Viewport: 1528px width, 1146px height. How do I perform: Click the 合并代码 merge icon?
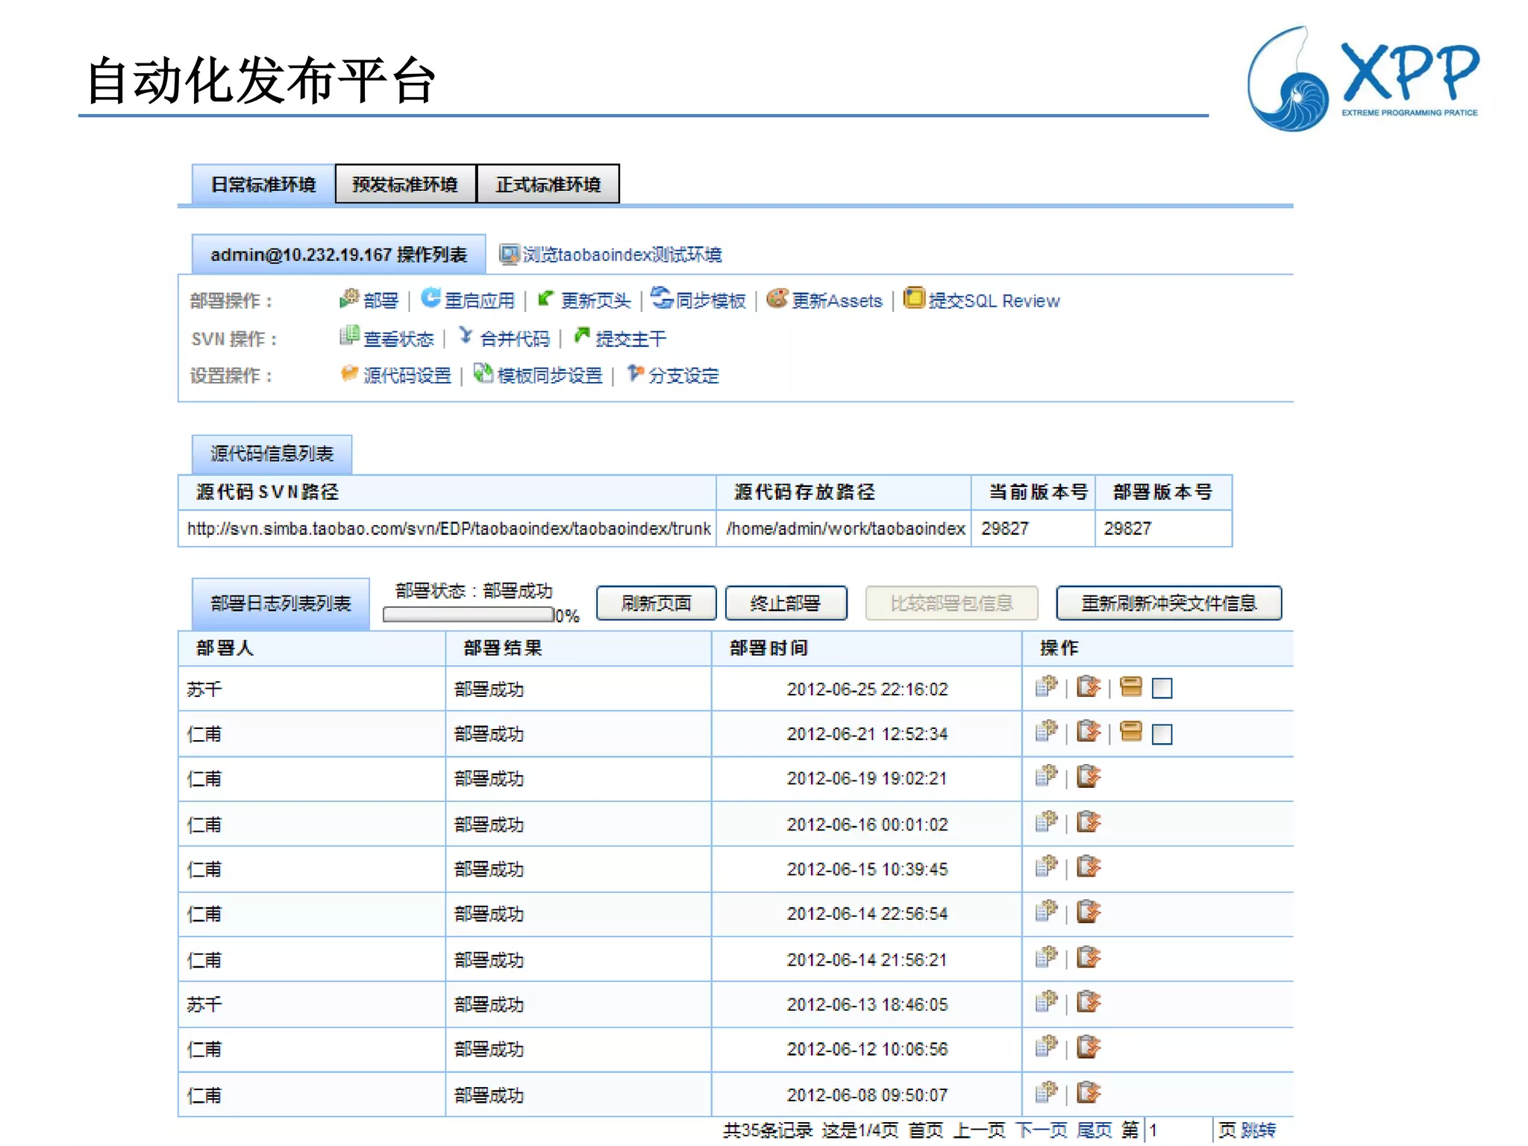[x=466, y=336]
